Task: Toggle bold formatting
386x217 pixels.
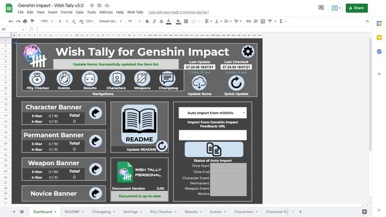Action: pos(147,22)
